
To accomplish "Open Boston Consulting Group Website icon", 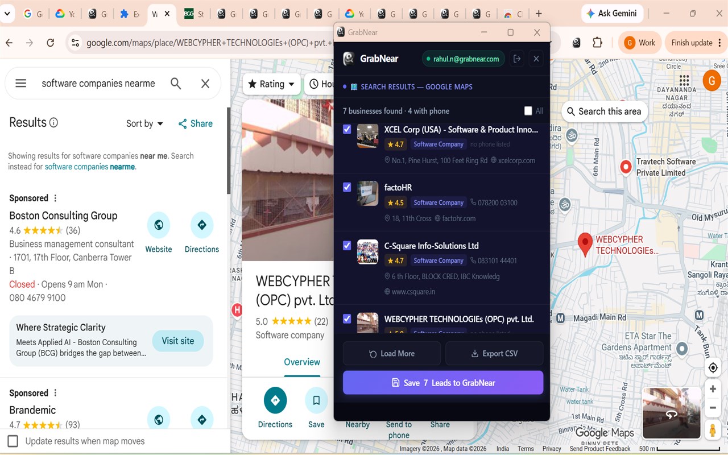I will (x=159, y=225).
